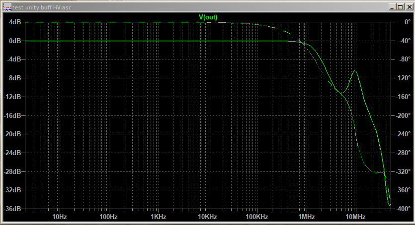Image resolution: width=415 pixels, height=225 pixels.
Task: Click the -16dB magnitude axis label
Action: click(x=12, y=115)
